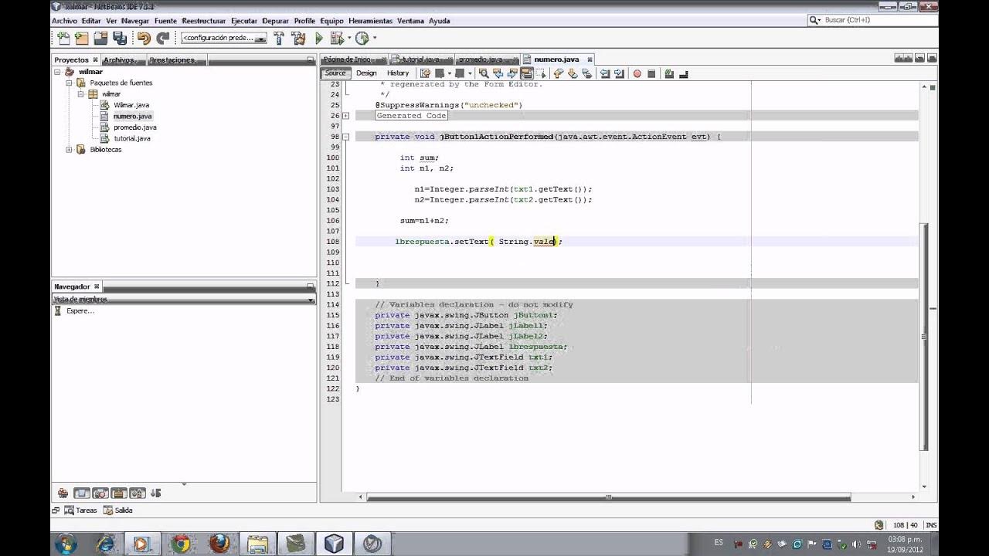Select promedio.java in the project tree
The width and height of the screenshot is (989, 556).
[135, 127]
